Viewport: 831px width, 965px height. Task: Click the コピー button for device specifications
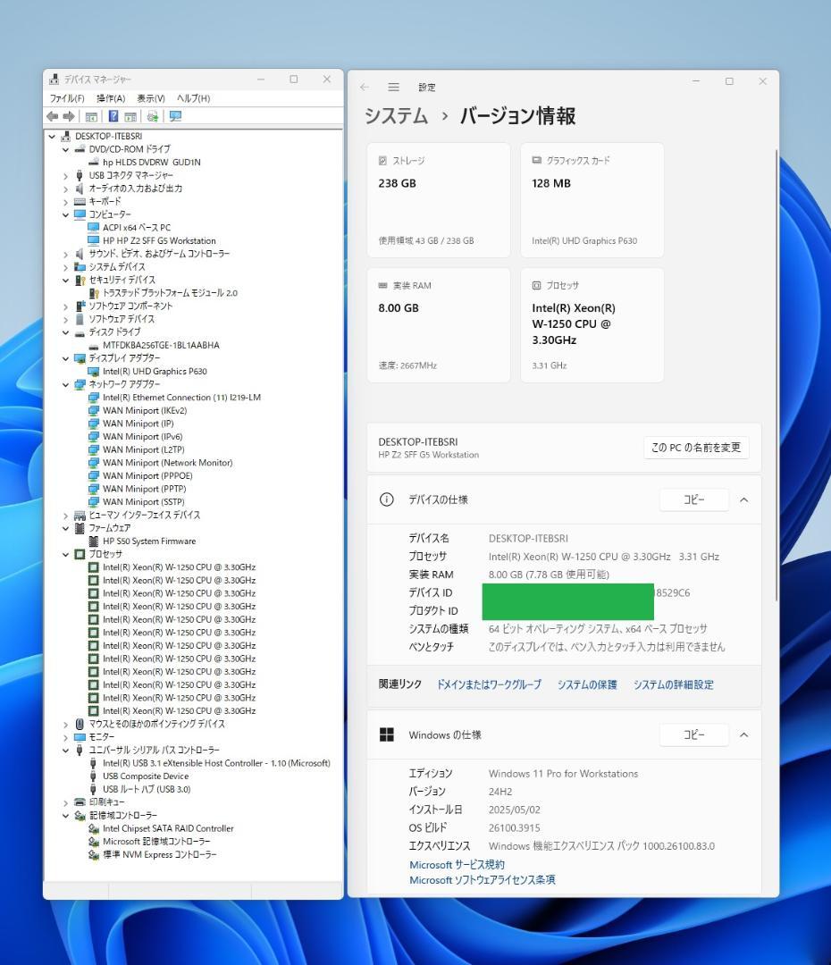point(693,499)
